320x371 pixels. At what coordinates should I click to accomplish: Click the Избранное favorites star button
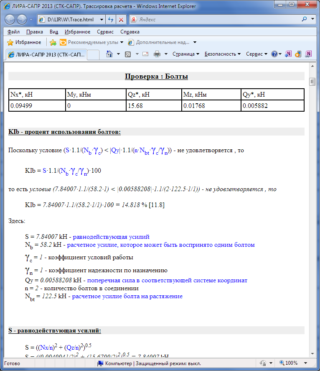[24, 42]
